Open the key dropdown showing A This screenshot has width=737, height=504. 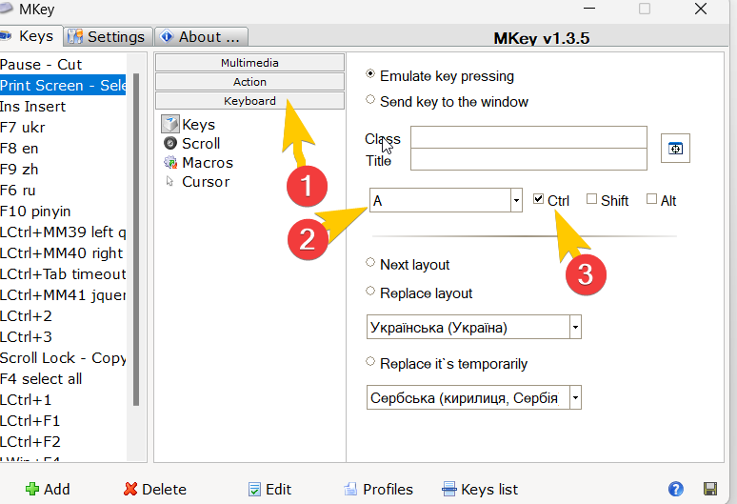coord(516,200)
